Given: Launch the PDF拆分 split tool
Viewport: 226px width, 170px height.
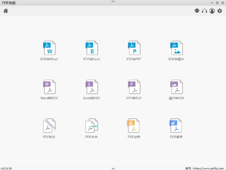Looking at the screenshot, I should point(49,126).
